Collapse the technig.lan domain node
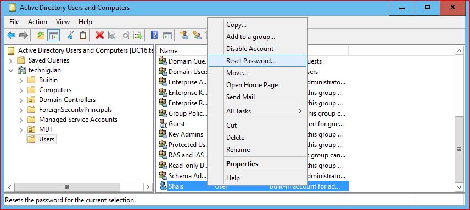Image resolution: width=470 pixels, height=210 pixels. click(x=11, y=71)
